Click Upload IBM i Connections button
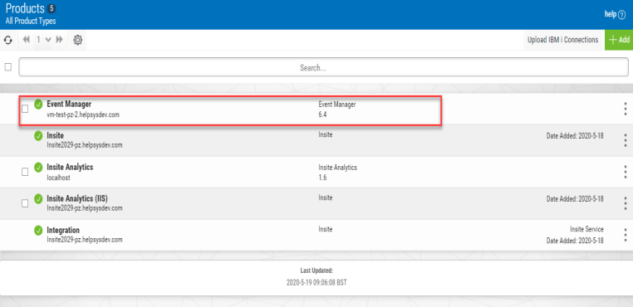The width and height of the screenshot is (633, 307). pos(562,40)
